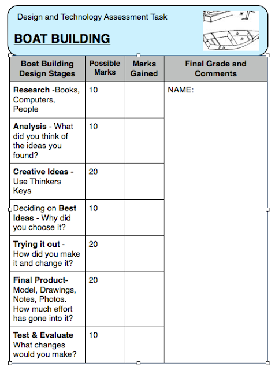This screenshot has width=275, height=370.
Task: Click the Final Grade and Comments header
Action: pyautogui.click(x=216, y=68)
